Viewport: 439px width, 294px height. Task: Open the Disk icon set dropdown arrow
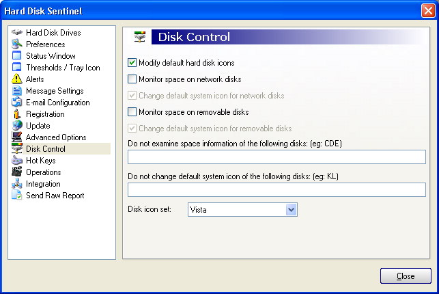(291, 210)
